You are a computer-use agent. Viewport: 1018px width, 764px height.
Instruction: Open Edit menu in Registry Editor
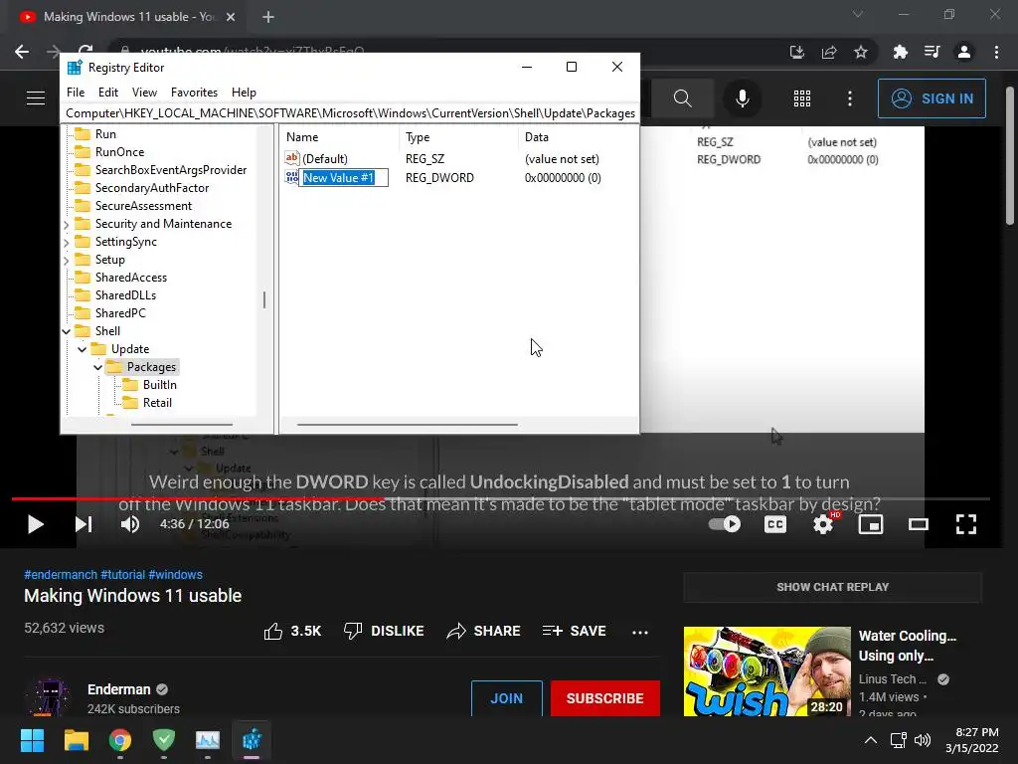(107, 93)
